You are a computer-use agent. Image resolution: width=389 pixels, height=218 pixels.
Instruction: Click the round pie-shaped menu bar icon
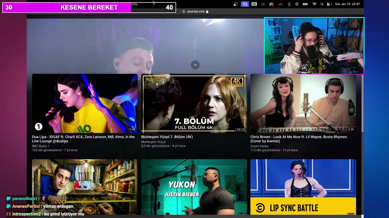(236, 4)
